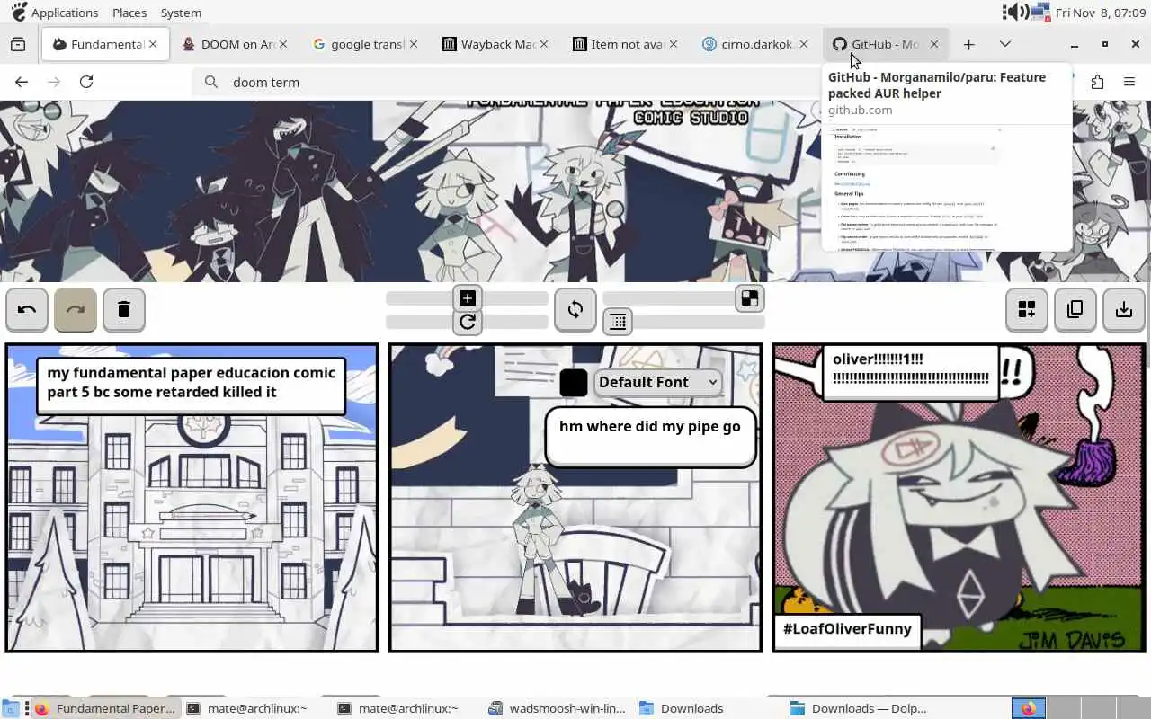Viewport: 1151px width, 719px height.
Task: Open the Firefox View icon left of tabs
Action: pos(18,44)
